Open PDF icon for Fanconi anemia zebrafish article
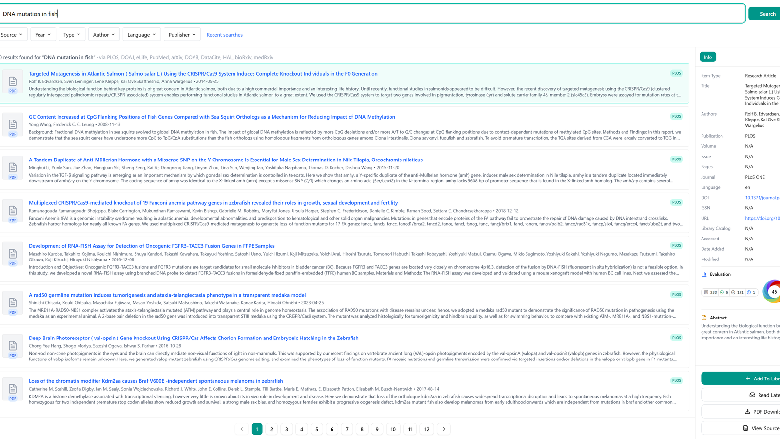Viewport: 780px width, 439px height. click(13, 211)
